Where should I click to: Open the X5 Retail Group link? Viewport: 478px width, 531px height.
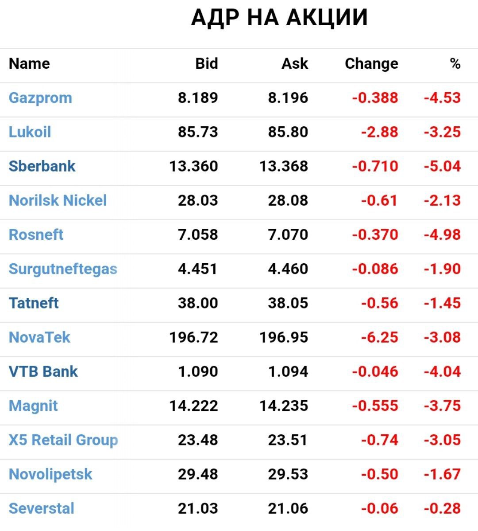click(63, 440)
